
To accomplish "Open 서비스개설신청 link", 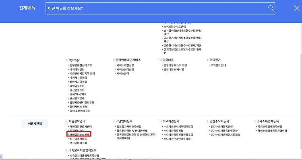I will [x=125, y=65].
